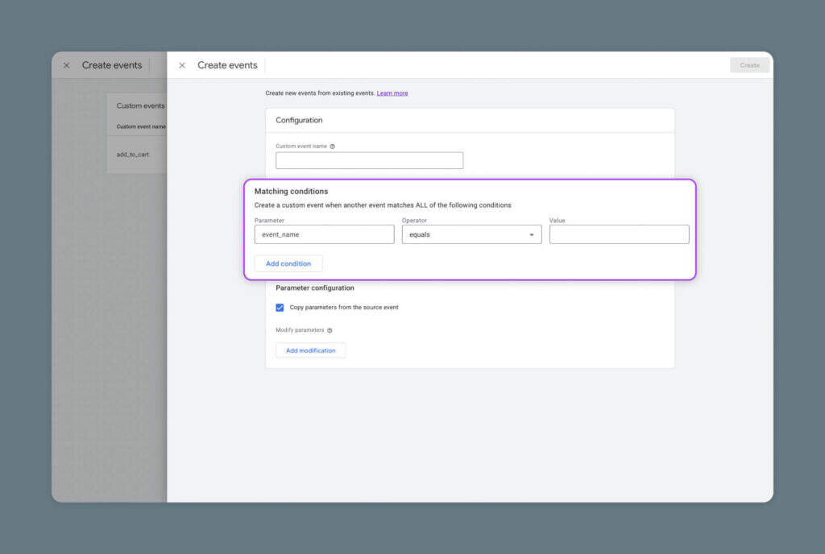The height and width of the screenshot is (554, 825).
Task: Open the Learn more link
Action: (392, 93)
